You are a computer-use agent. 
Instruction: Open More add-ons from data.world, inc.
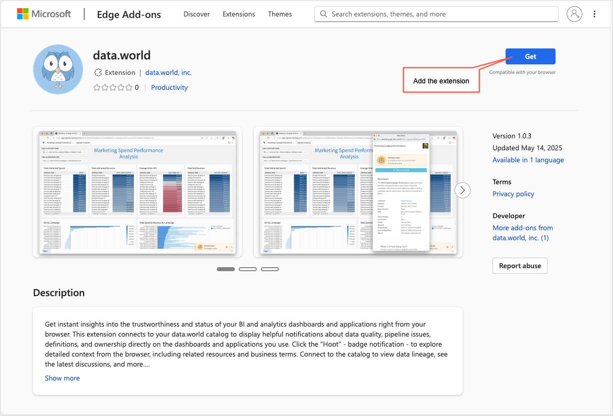[x=523, y=233]
